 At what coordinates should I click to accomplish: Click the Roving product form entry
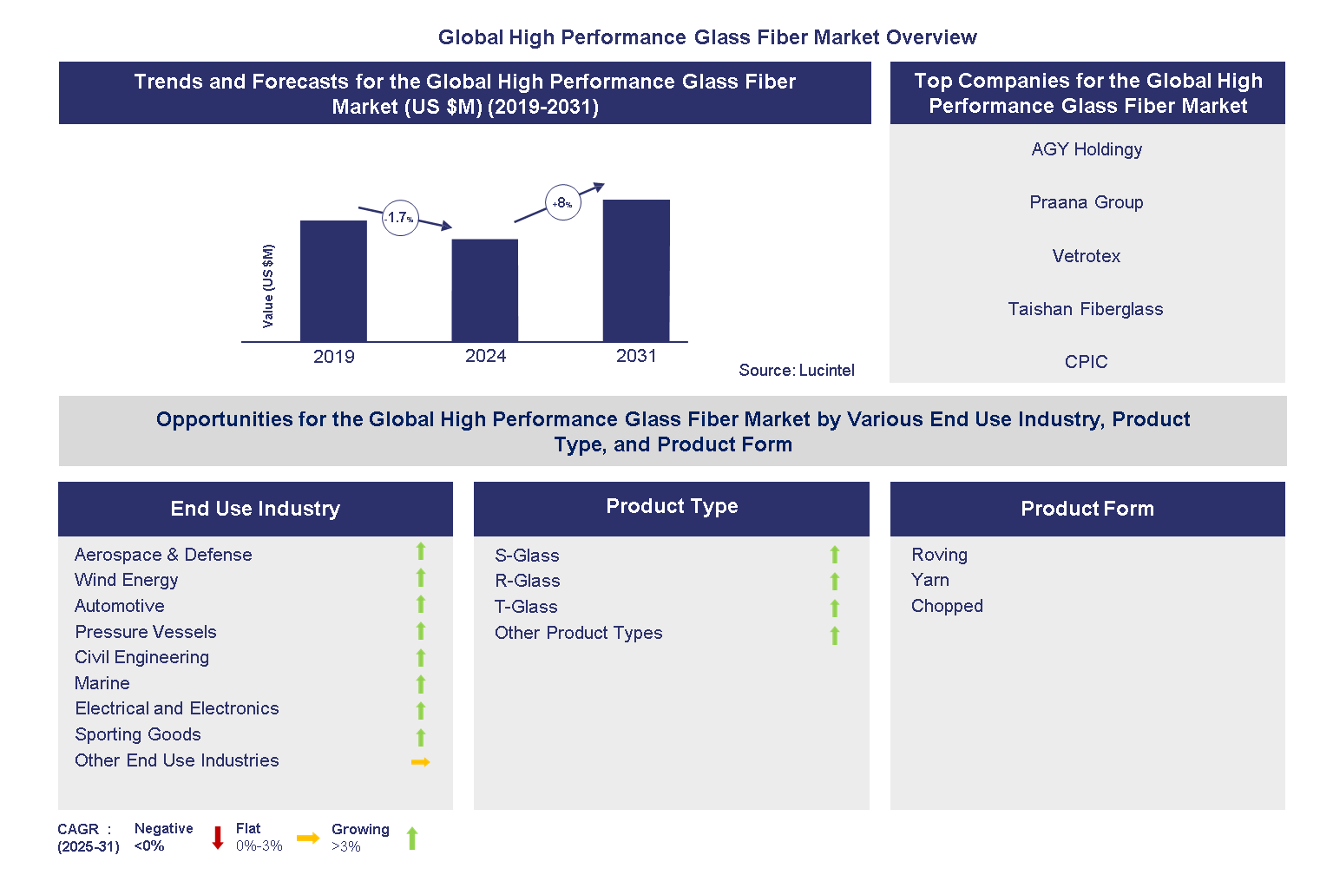click(x=939, y=555)
